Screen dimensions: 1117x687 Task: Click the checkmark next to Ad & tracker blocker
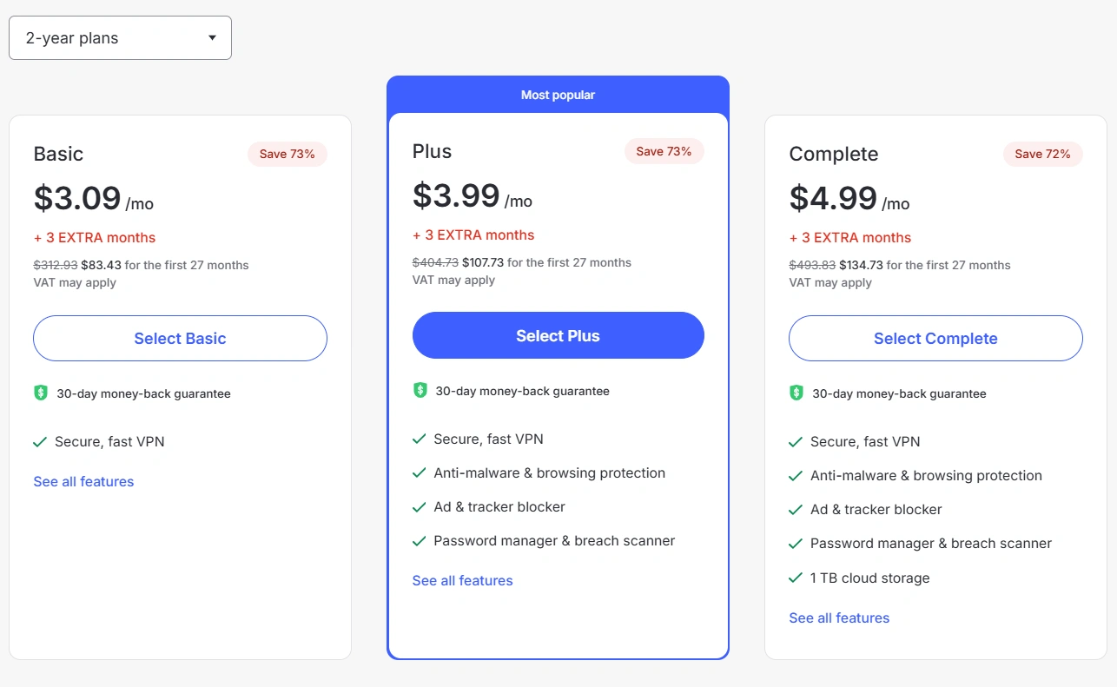pyautogui.click(x=418, y=506)
